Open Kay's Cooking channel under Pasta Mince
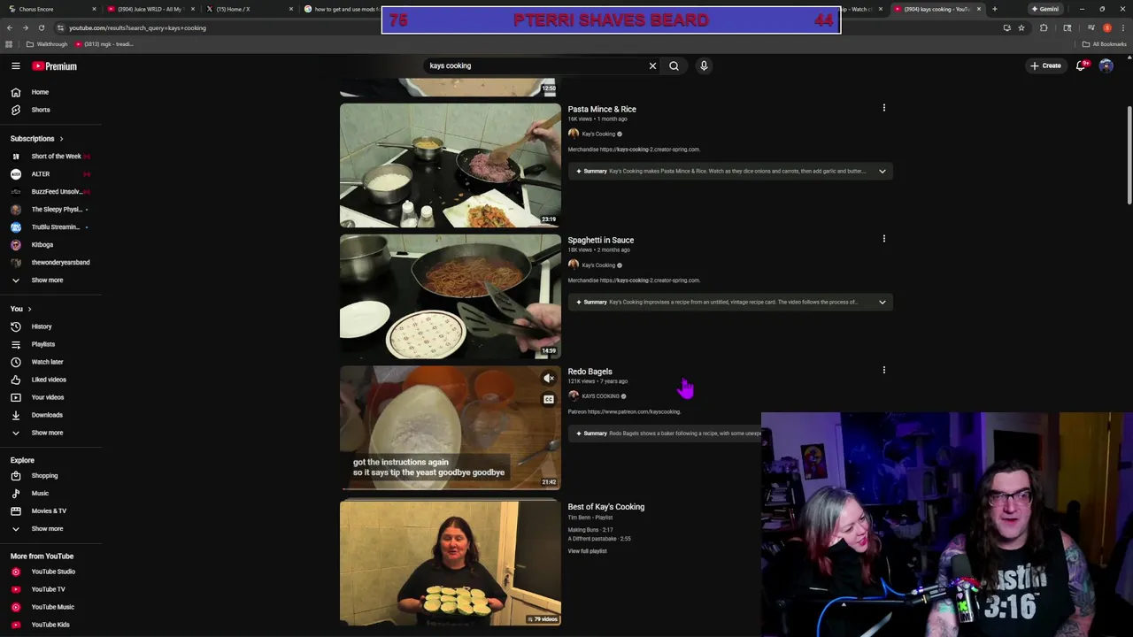 pyautogui.click(x=597, y=134)
